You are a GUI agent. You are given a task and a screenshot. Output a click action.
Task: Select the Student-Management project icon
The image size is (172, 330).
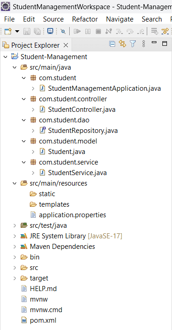pyautogui.click(x=15, y=56)
